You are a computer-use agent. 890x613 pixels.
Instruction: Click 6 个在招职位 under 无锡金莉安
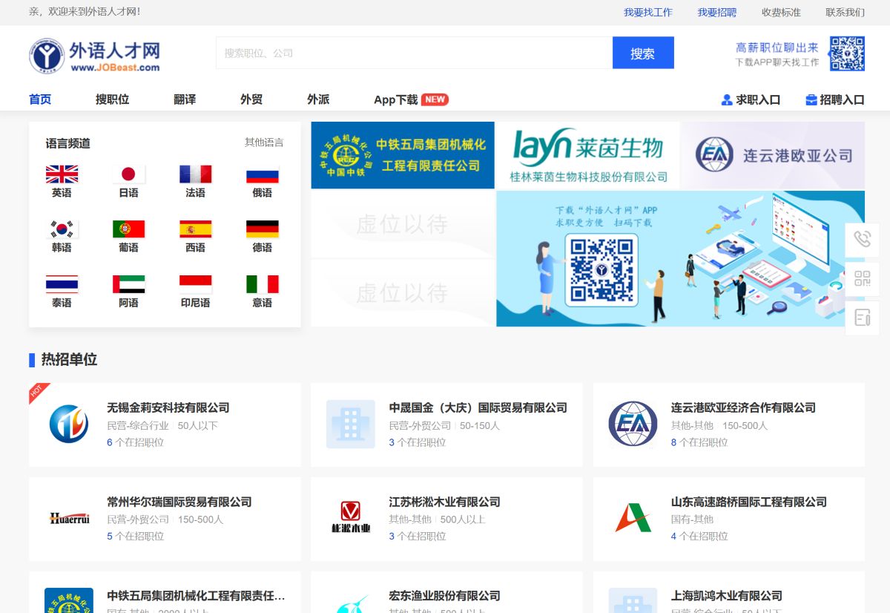click(136, 442)
